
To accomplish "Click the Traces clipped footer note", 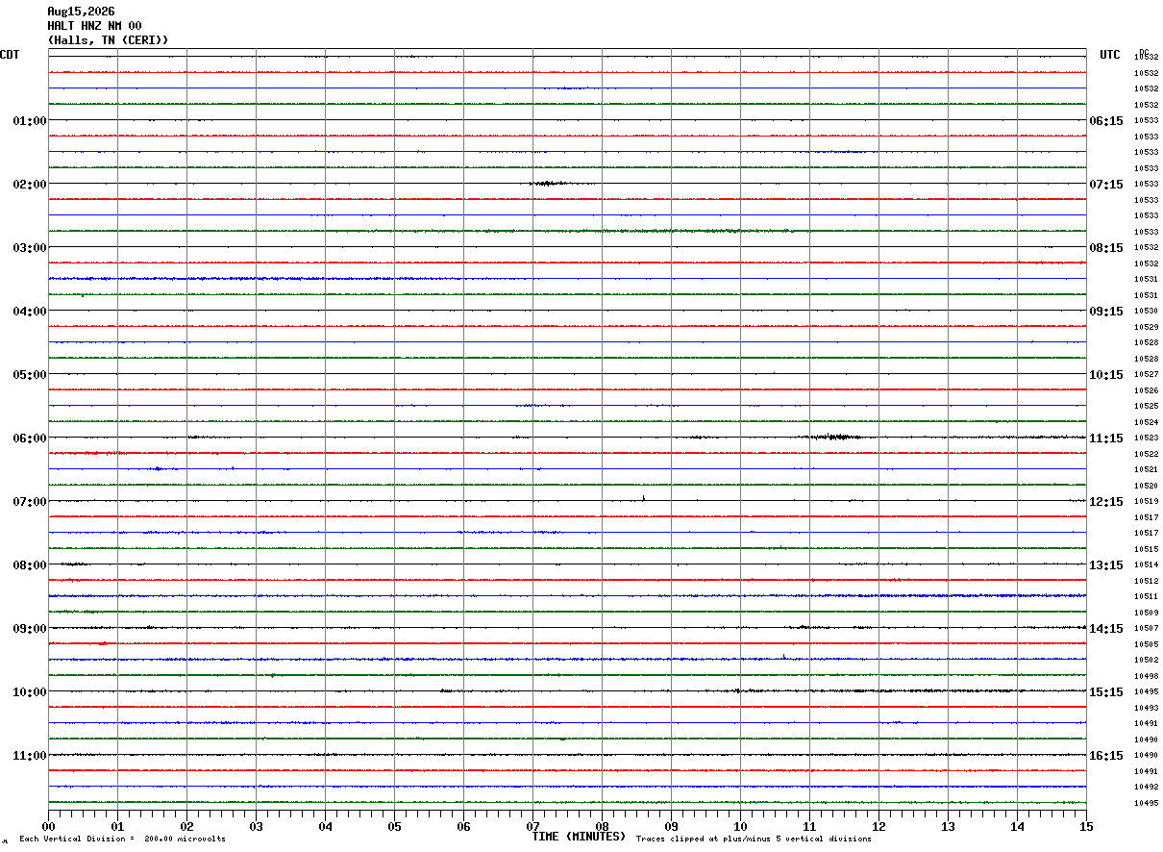I will pyautogui.click(x=754, y=839).
